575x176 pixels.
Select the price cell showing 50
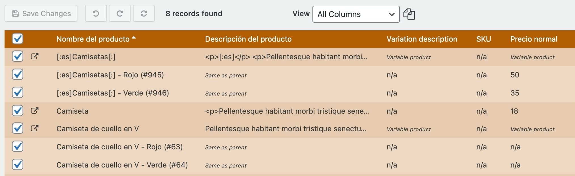(x=515, y=75)
